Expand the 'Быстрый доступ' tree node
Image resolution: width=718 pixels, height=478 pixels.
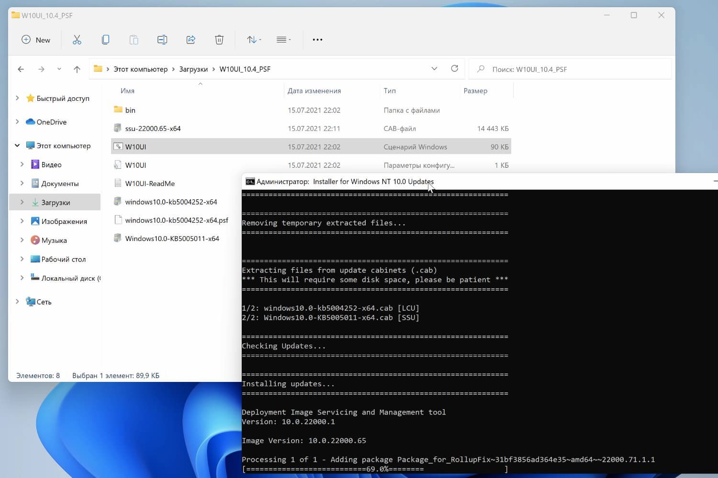[x=17, y=98]
